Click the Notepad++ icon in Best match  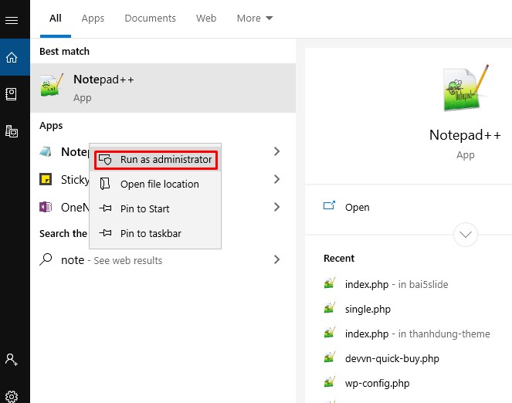[x=52, y=87]
